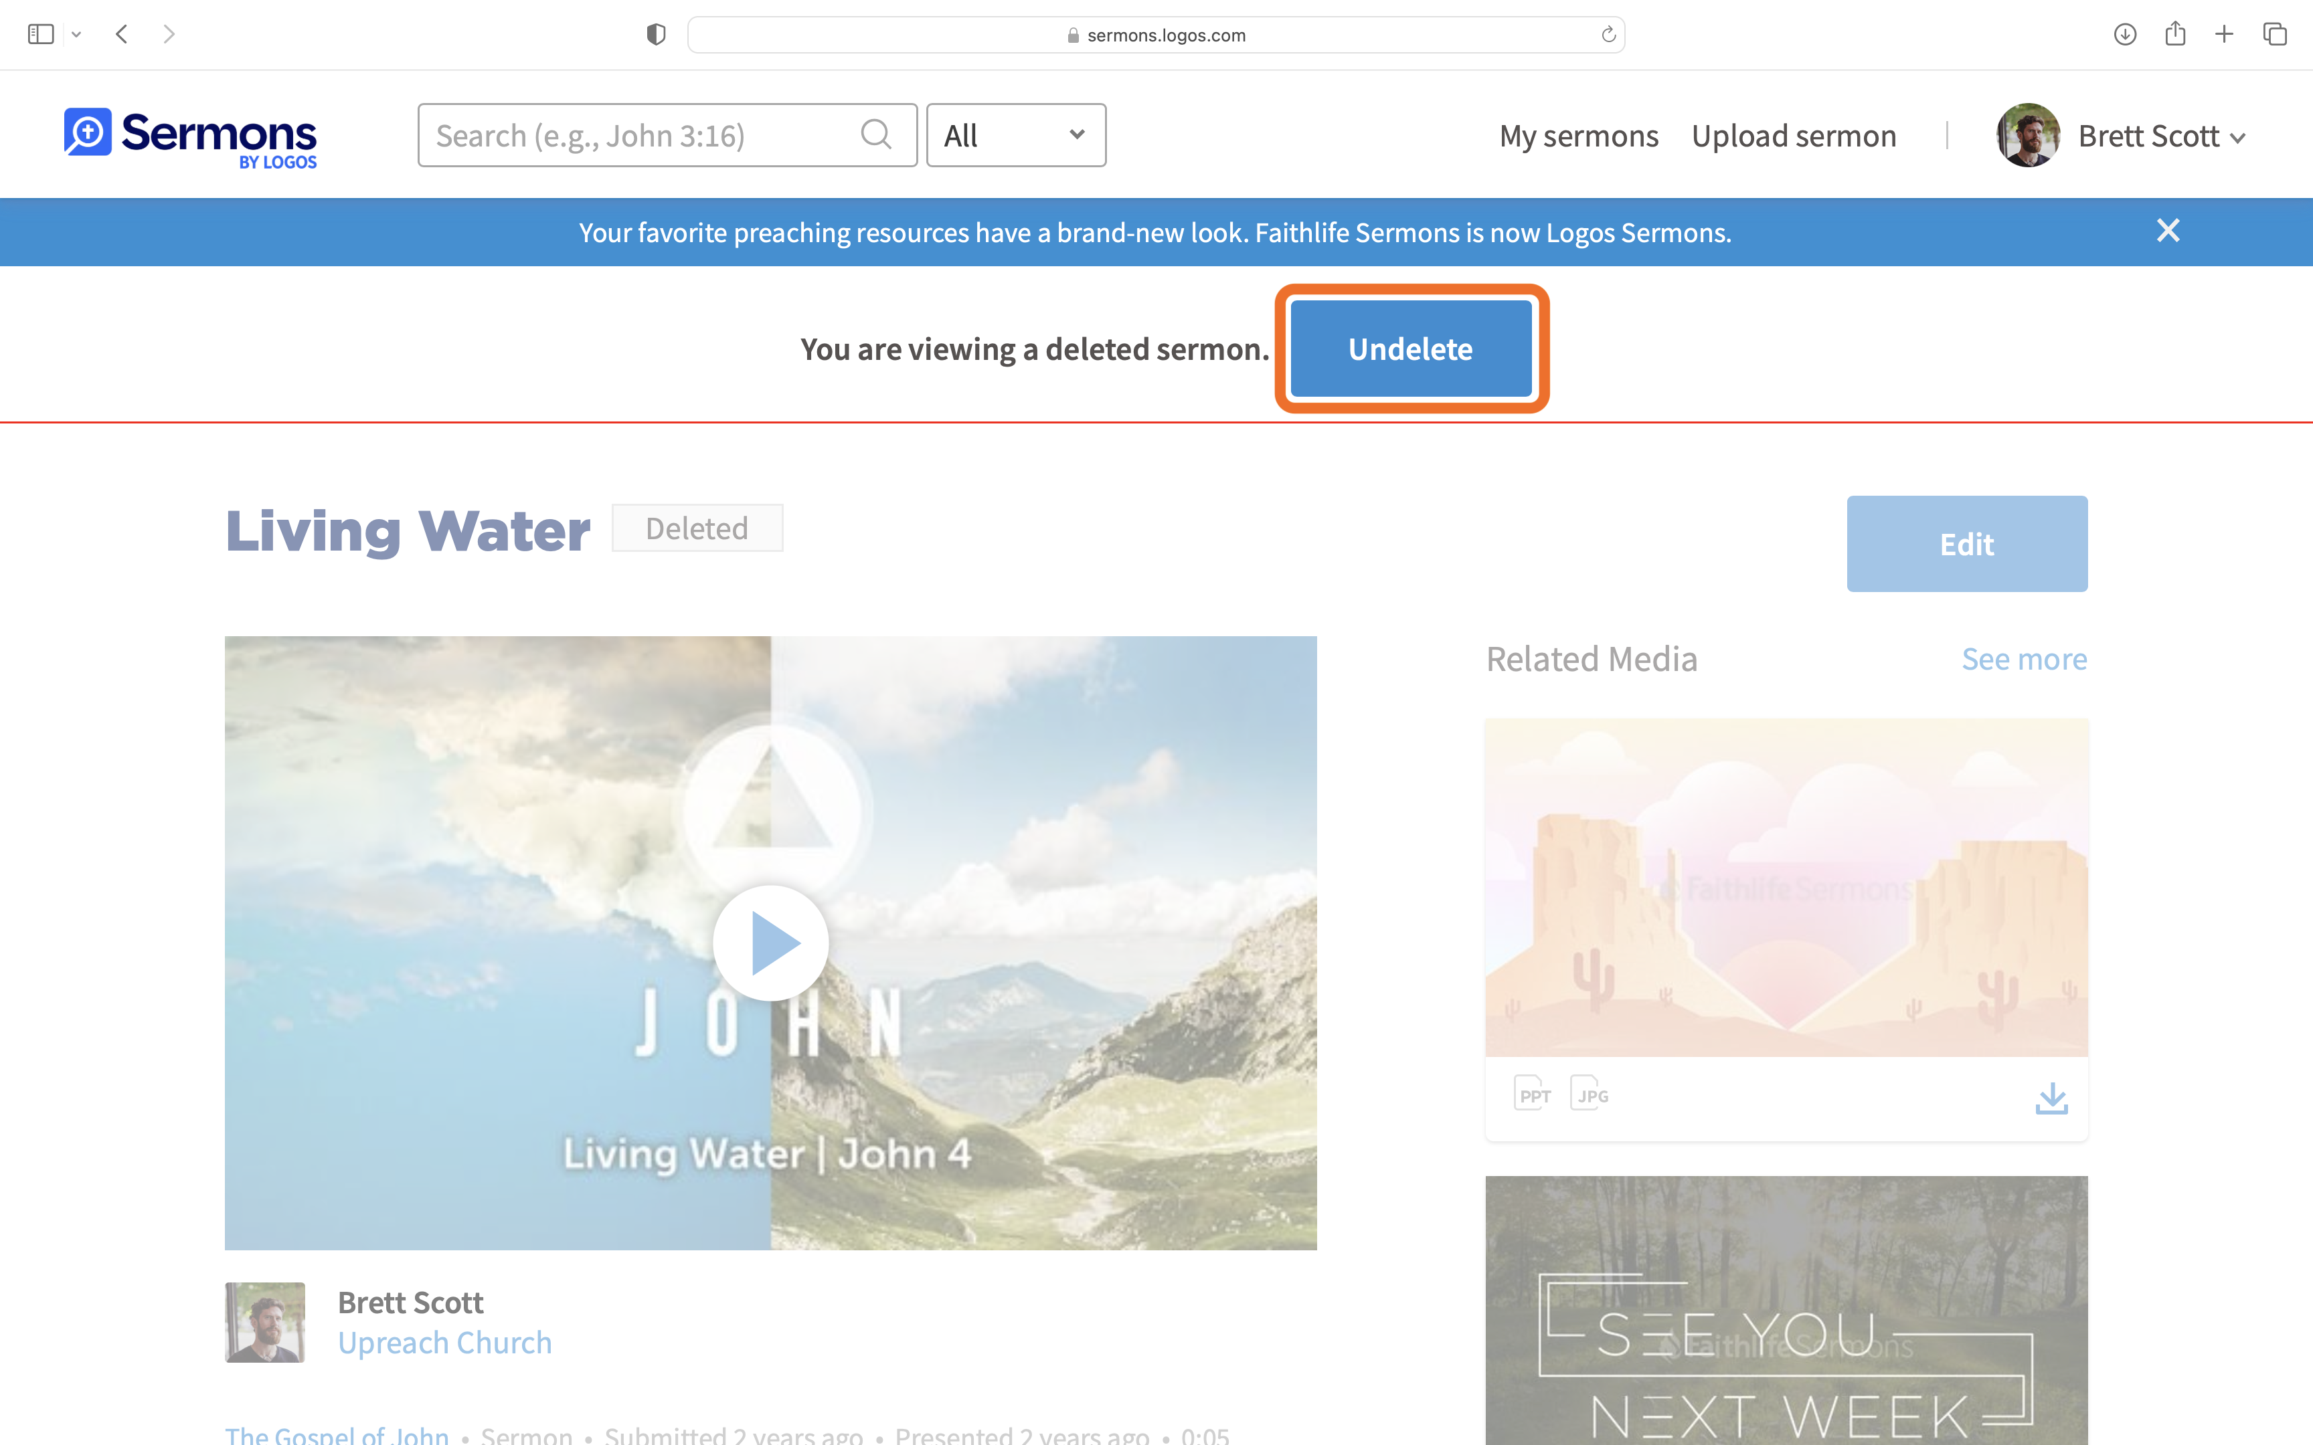The height and width of the screenshot is (1445, 2313).
Task: Reload the sermons.logos.com page
Action: click(x=1608, y=34)
